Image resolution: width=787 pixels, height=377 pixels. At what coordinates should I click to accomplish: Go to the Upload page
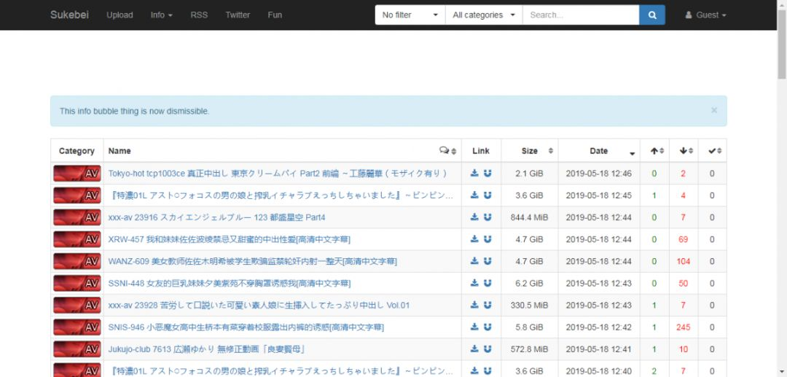[120, 15]
